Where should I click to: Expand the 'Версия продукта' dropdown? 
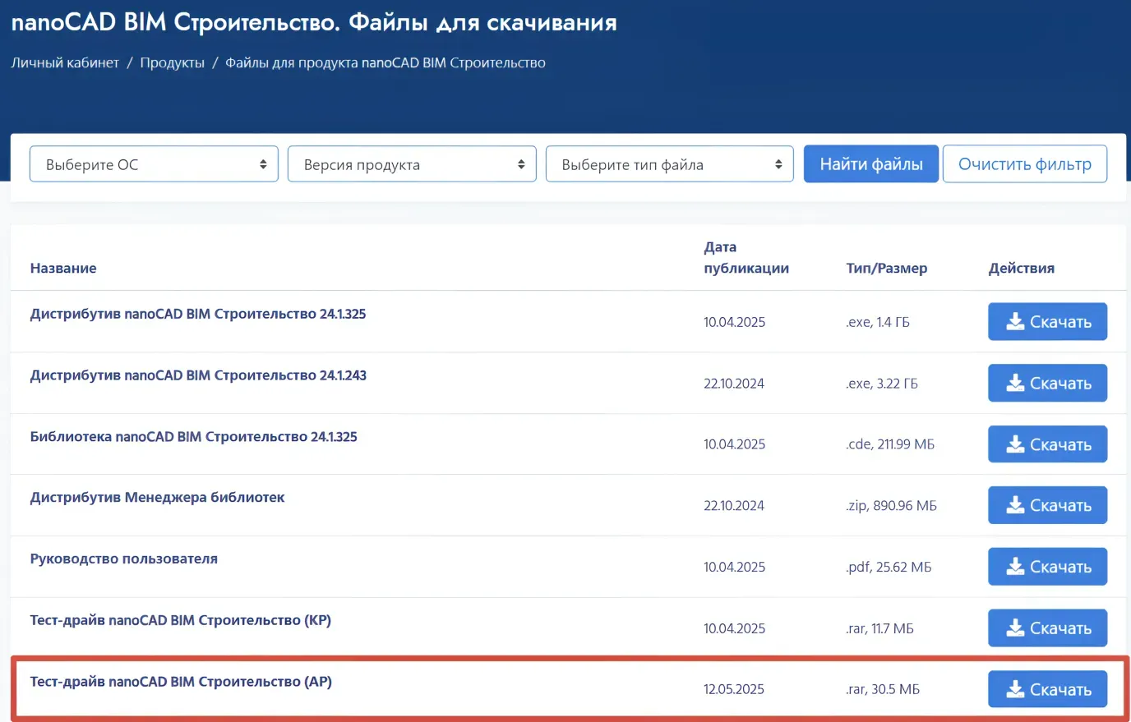[x=412, y=164]
